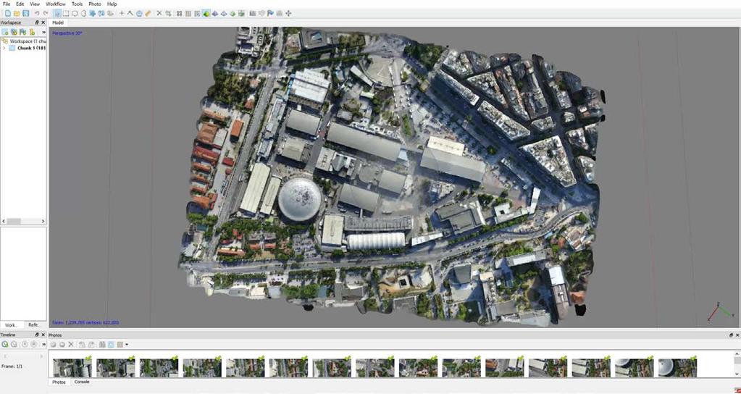This screenshot has width=741, height=394.
Task: Toggle Show Cameras in model view
Action: 252,13
